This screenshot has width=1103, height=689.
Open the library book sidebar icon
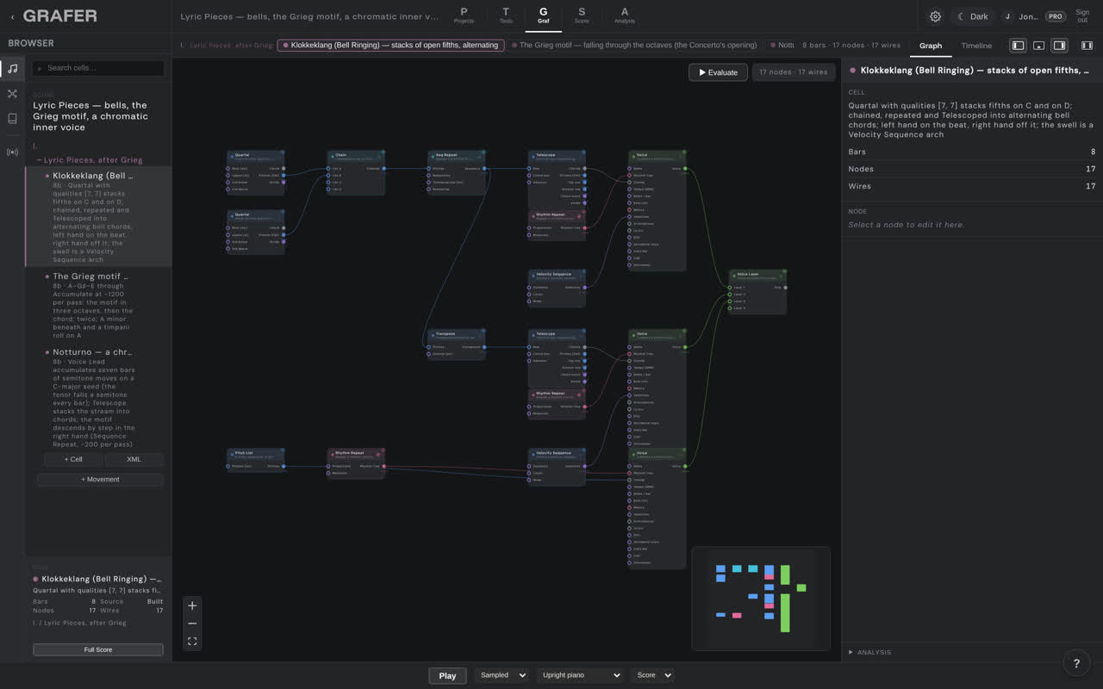tap(12, 119)
